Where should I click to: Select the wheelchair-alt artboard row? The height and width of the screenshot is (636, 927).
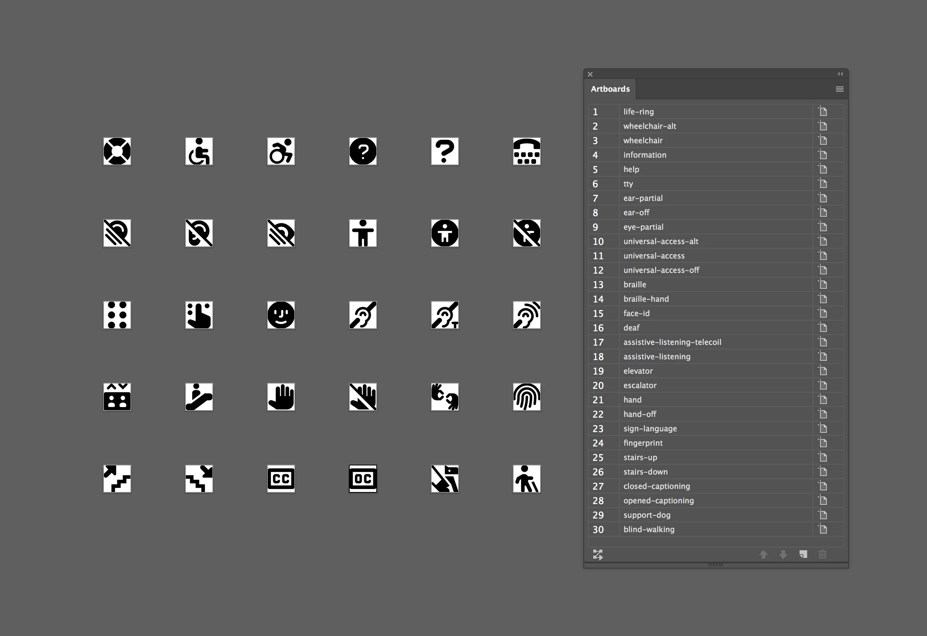coord(649,126)
